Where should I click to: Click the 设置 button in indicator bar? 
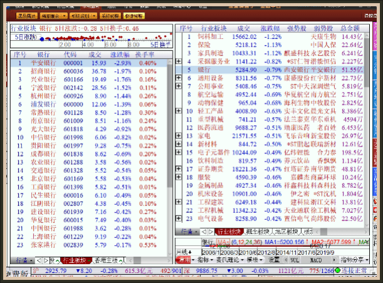point(274,260)
